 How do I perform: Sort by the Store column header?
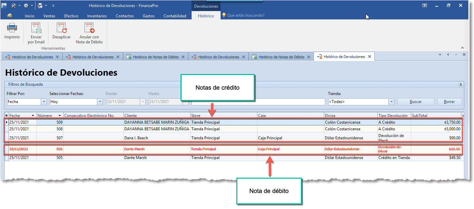click(x=224, y=116)
